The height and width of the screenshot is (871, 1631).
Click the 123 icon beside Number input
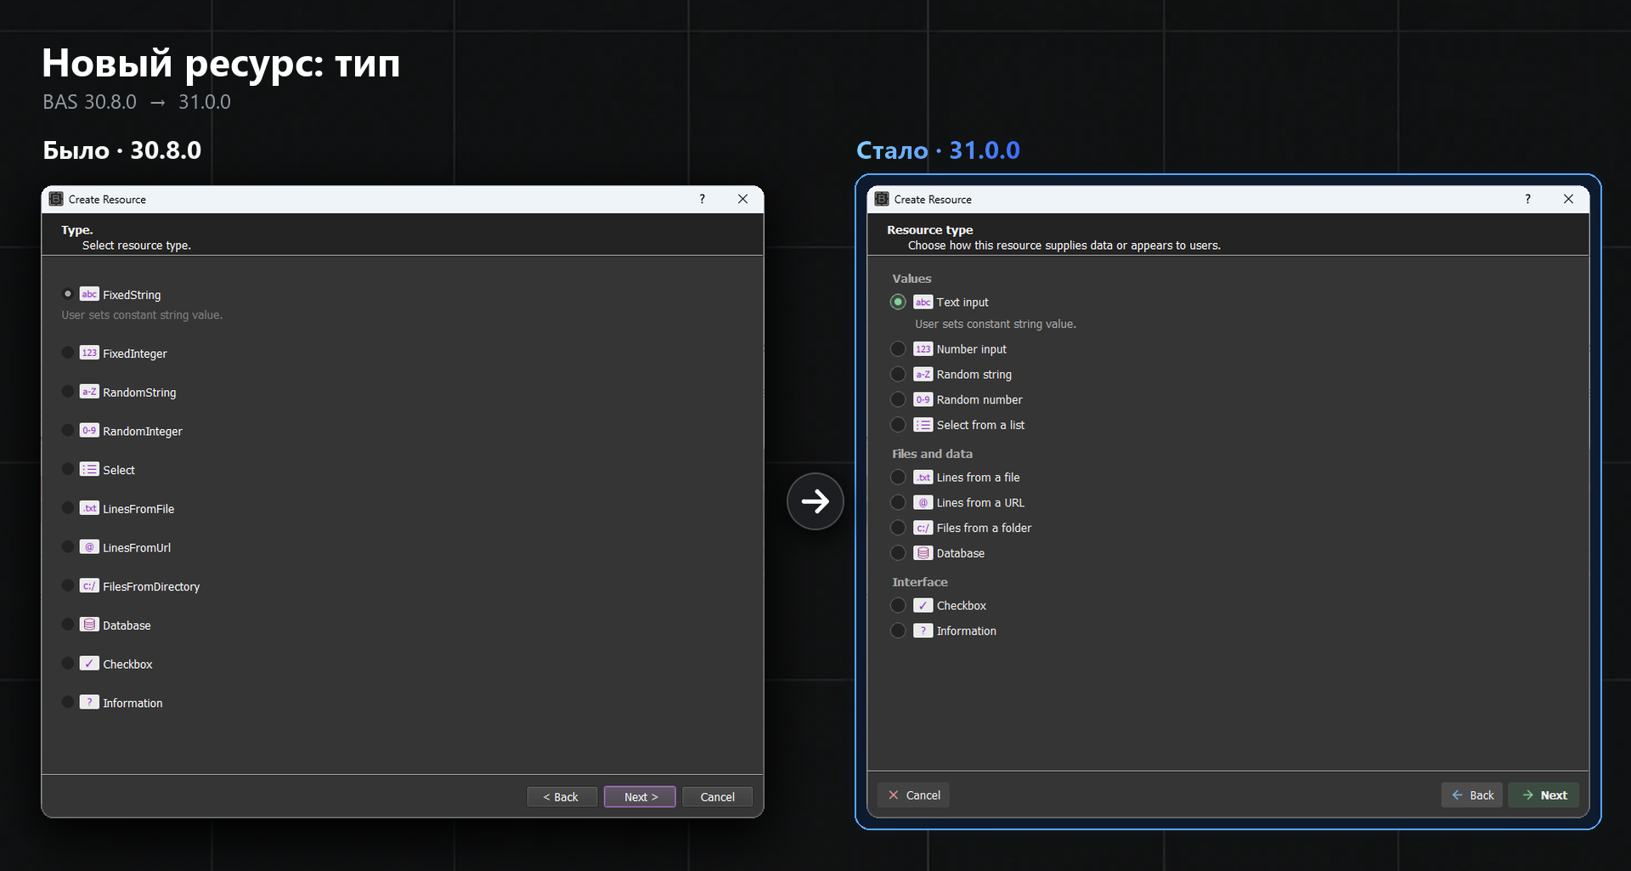923,349
